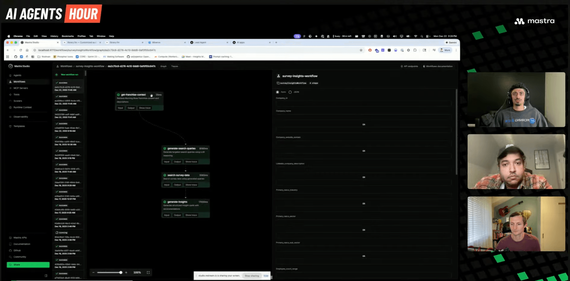Copy the surveyInsightsWorkflow ID with its copy icon
The image size is (570, 281).
(x=278, y=83)
